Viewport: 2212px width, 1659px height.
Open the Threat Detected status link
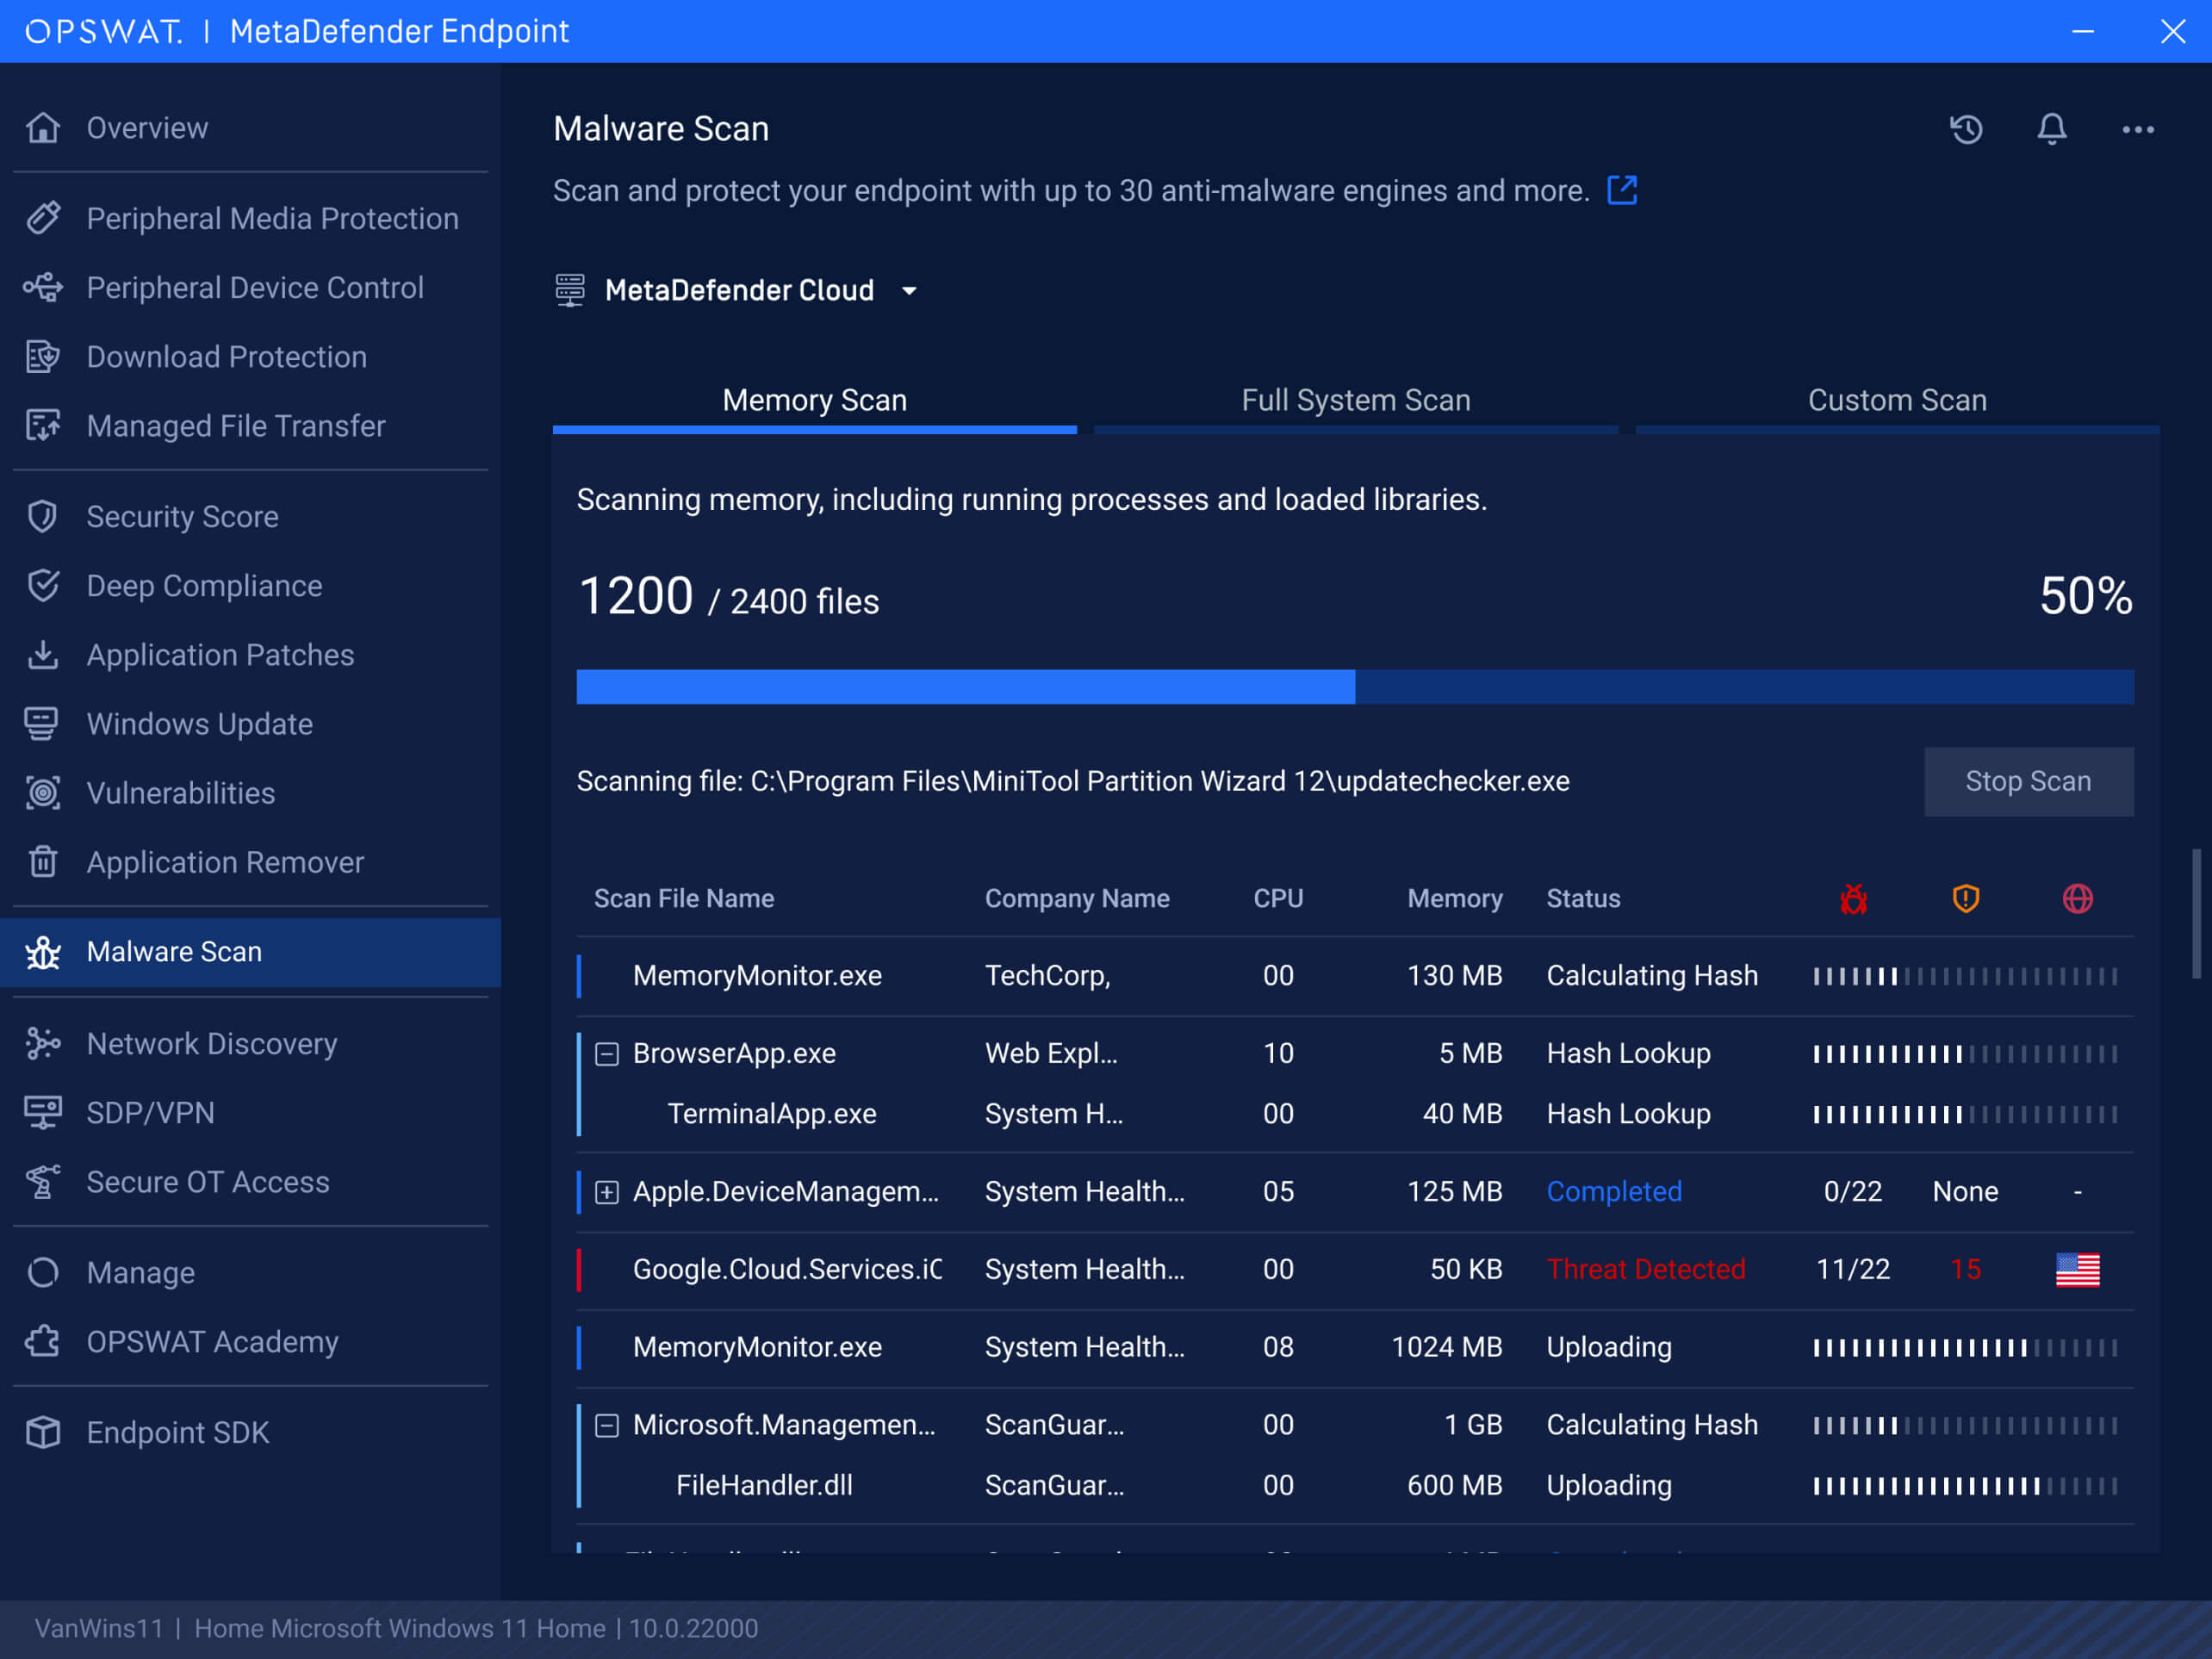(x=1645, y=1269)
